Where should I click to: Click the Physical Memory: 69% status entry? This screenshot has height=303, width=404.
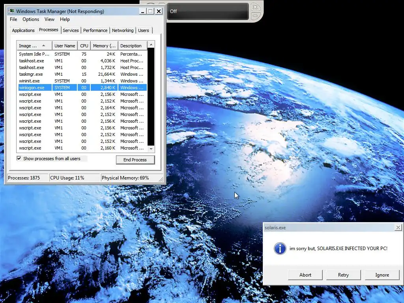coord(129,178)
